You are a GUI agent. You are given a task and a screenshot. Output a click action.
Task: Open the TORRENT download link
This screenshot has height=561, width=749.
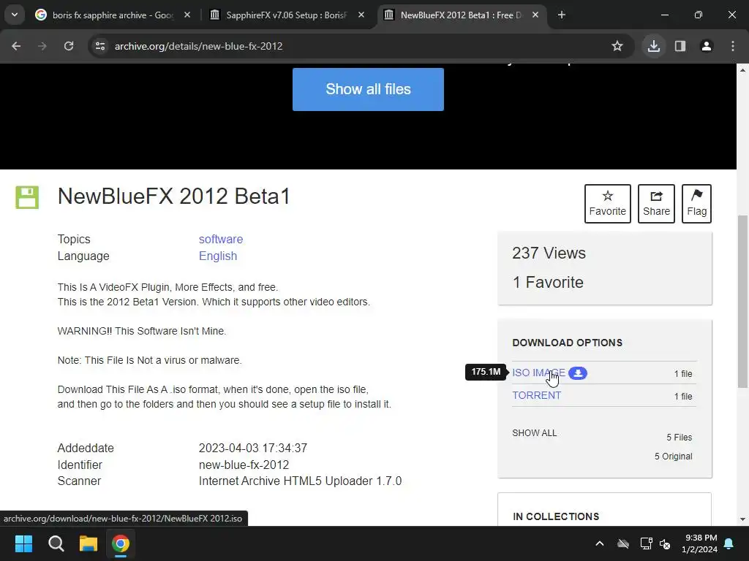[x=536, y=395]
